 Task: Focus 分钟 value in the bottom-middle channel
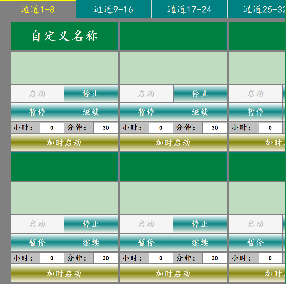(x=215, y=258)
